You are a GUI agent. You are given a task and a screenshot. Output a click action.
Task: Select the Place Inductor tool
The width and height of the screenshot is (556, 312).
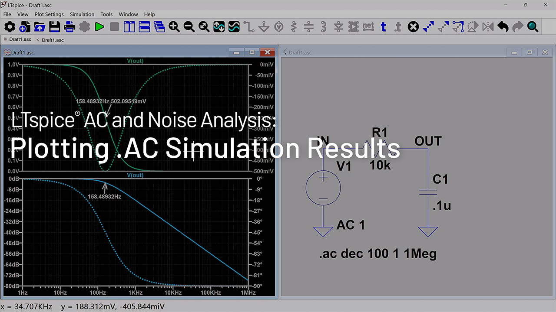pyautogui.click(x=324, y=27)
